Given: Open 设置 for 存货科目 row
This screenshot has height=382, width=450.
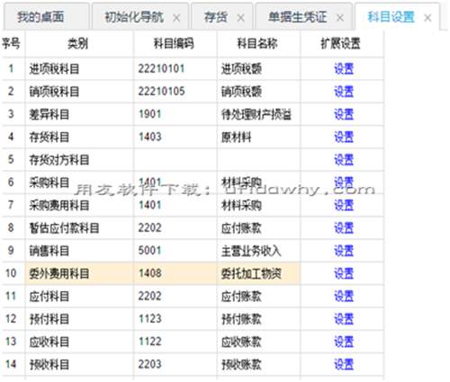Looking at the screenshot, I should 344,138.
